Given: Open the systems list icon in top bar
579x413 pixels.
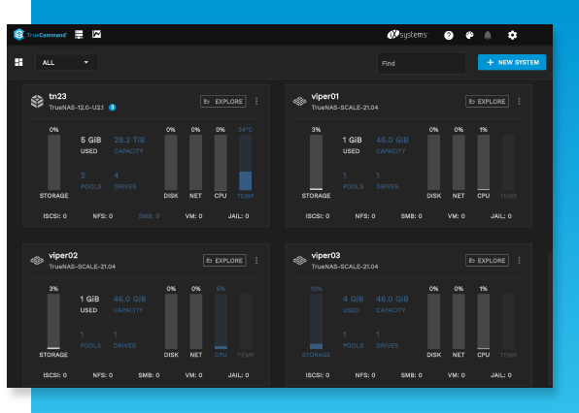Looking at the screenshot, I should [x=79, y=35].
